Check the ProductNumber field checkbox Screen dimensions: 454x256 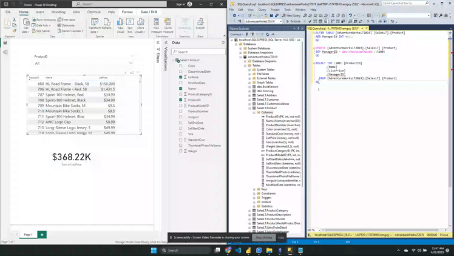pos(180,111)
